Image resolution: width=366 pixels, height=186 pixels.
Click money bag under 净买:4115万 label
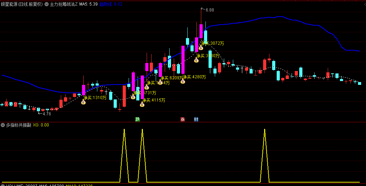[x=142, y=105]
